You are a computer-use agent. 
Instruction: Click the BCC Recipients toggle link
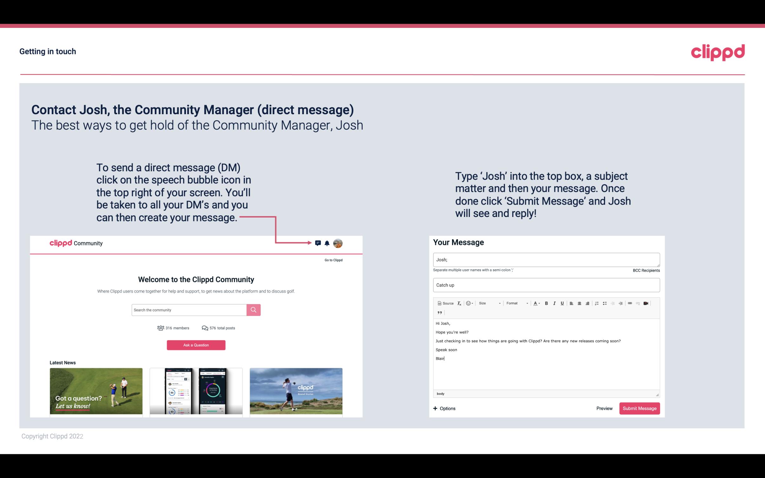pyautogui.click(x=645, y=270)
